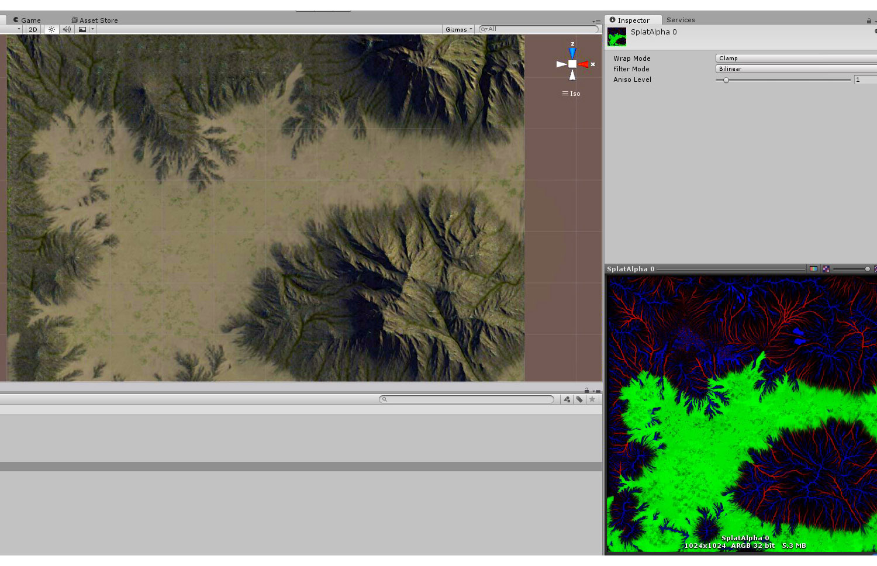Image resolution: width=877 pixels, height=566 pixels.
Task: Adjust the preview mip level slider
Action: click(x=852, y=269)
